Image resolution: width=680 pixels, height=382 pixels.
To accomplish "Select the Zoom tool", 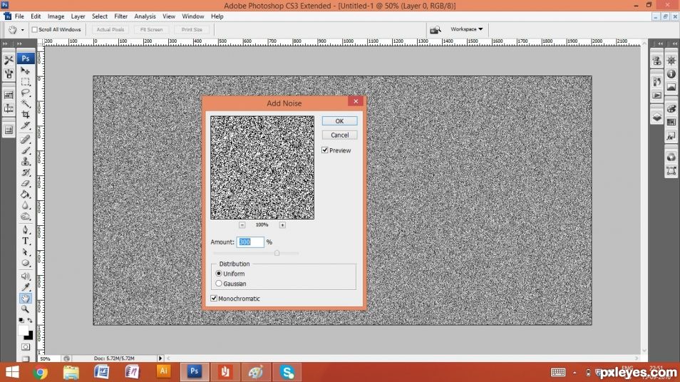I will tap(26, 309).
